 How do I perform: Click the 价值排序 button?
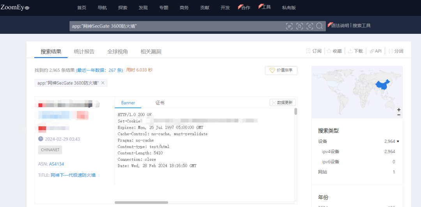[x=281, y=71]
